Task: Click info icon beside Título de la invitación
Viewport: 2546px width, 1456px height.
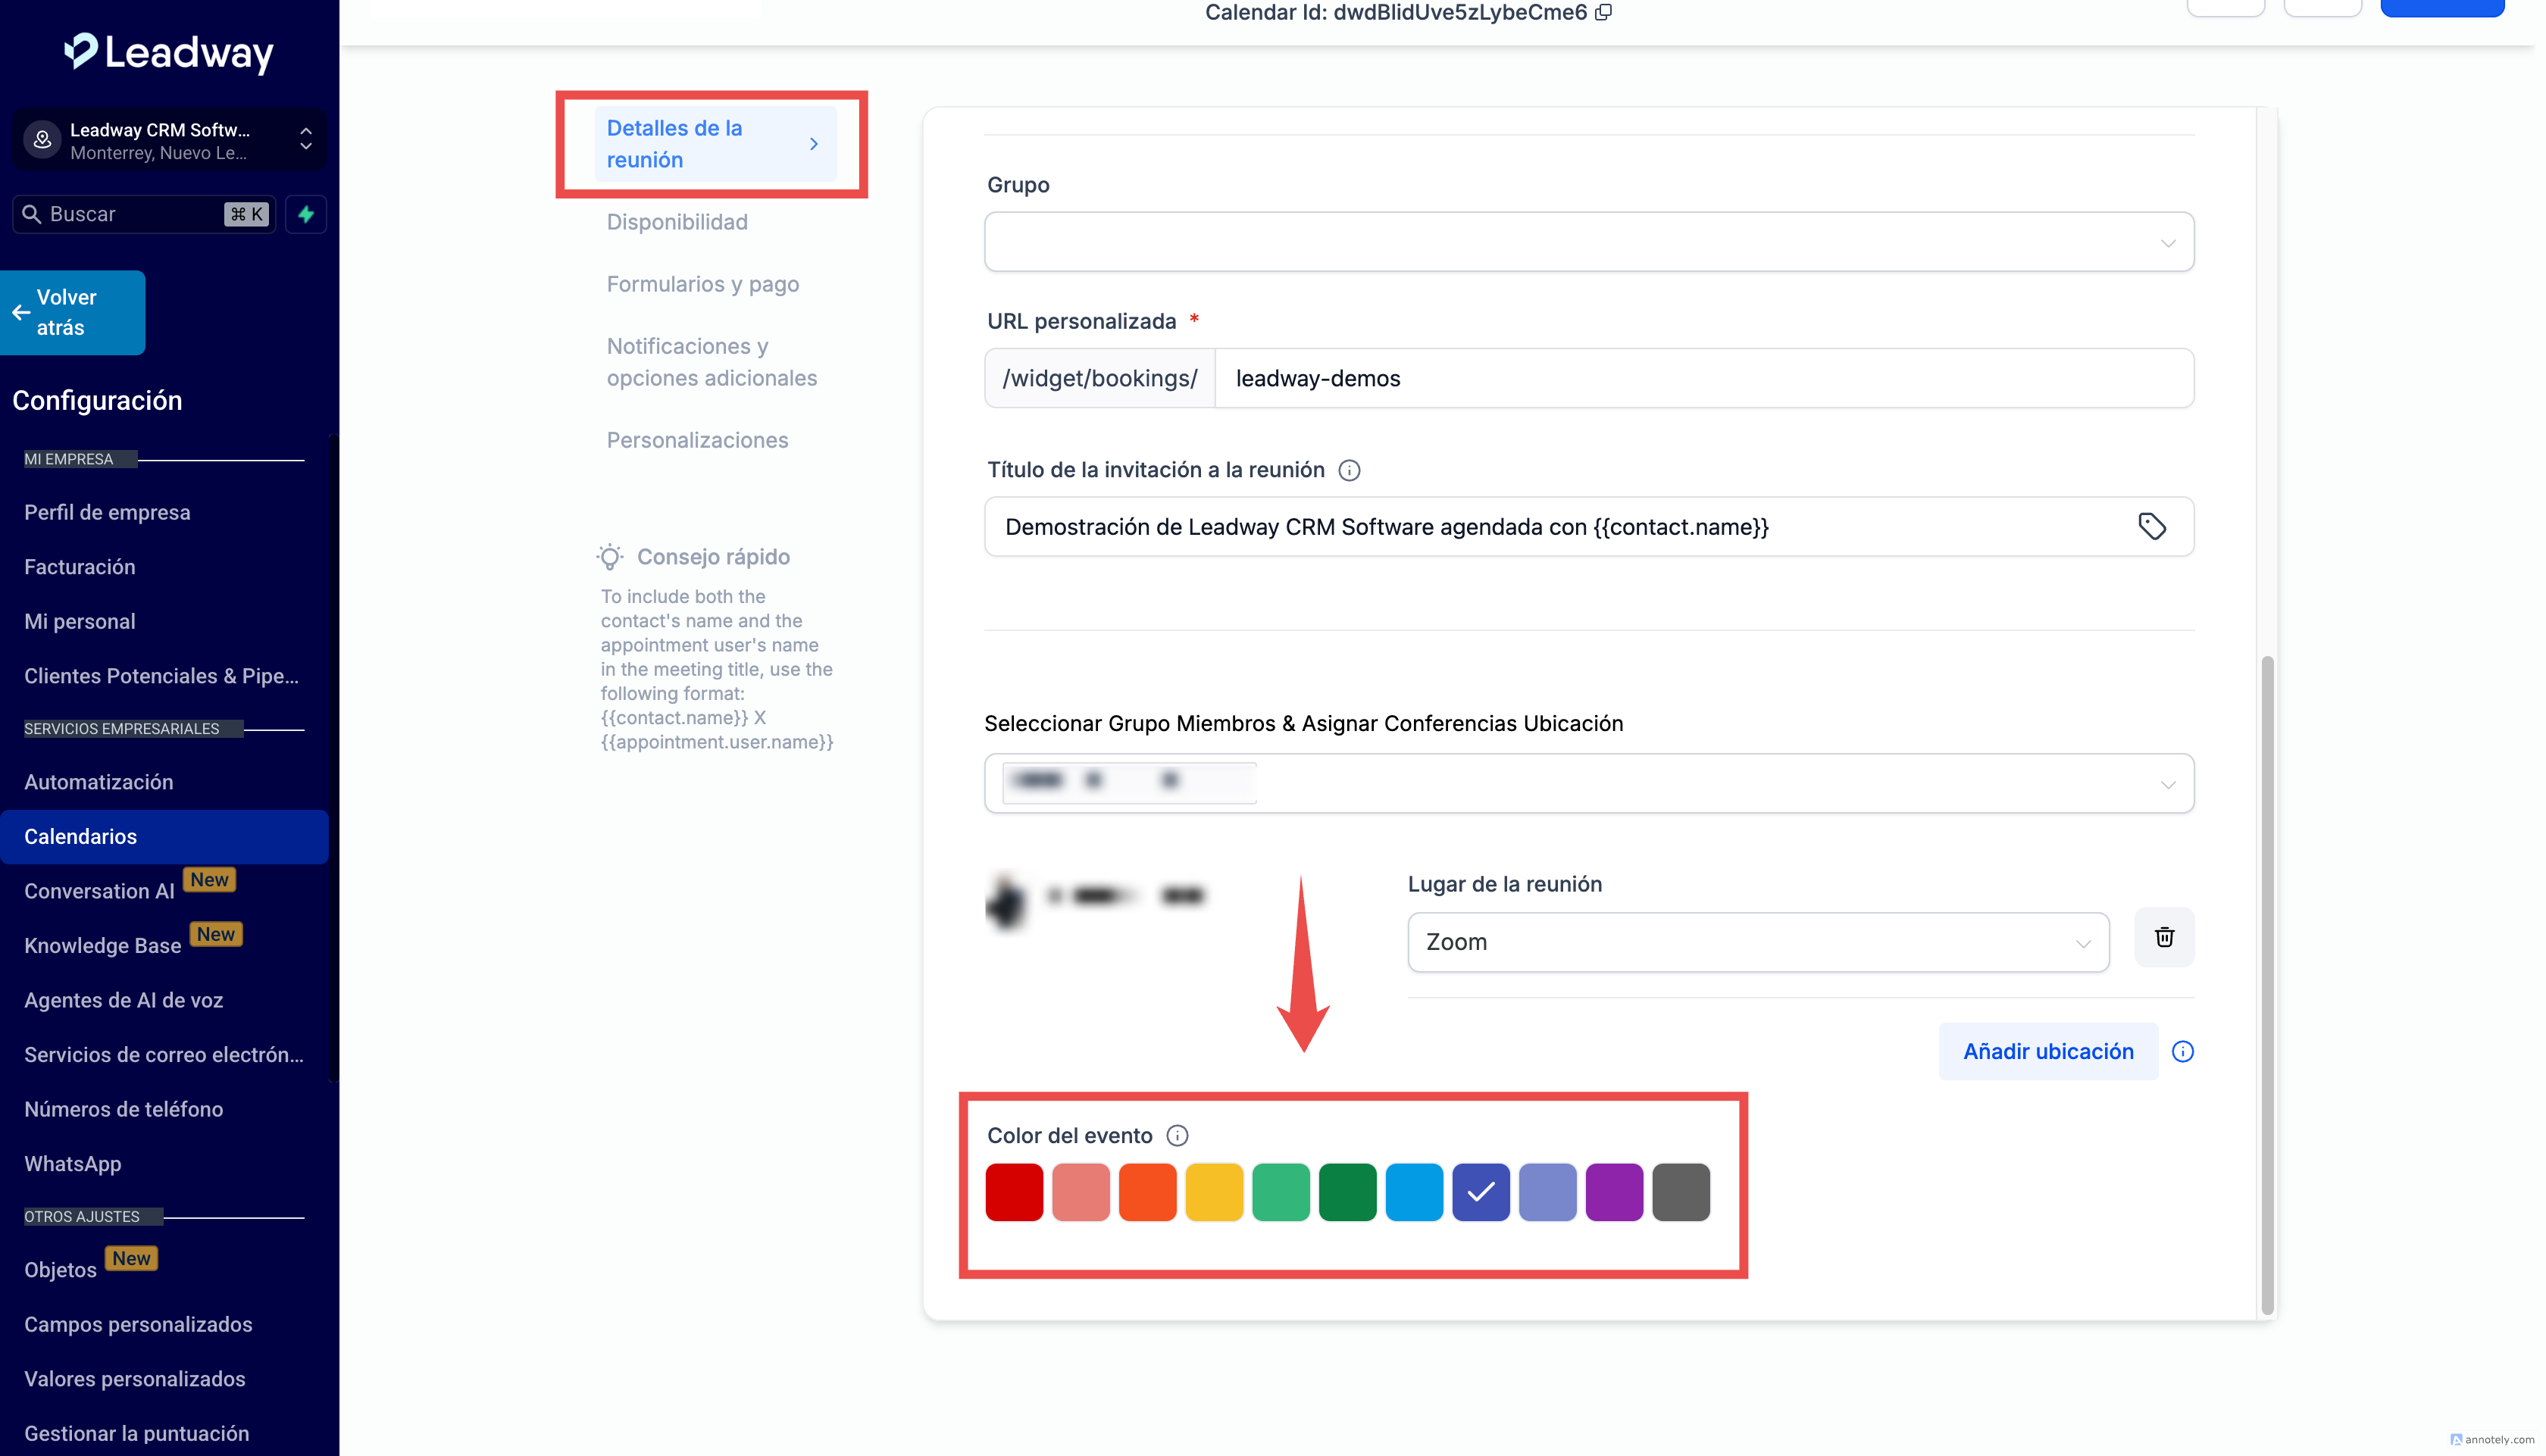Action: pos(1349,470)
